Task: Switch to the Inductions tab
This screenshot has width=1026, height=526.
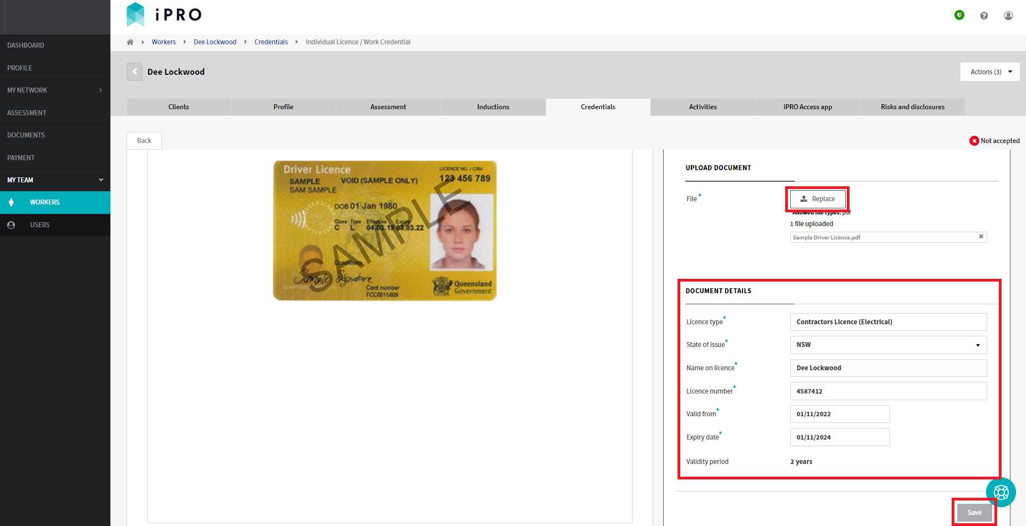Action: pos(493,107)
